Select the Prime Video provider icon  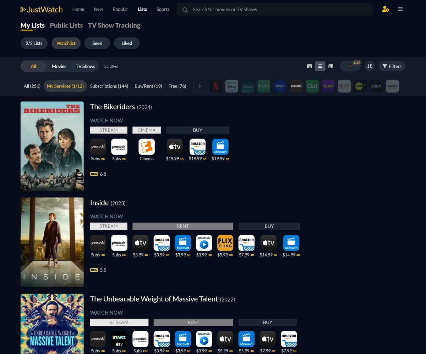click(x=232, y=86)
